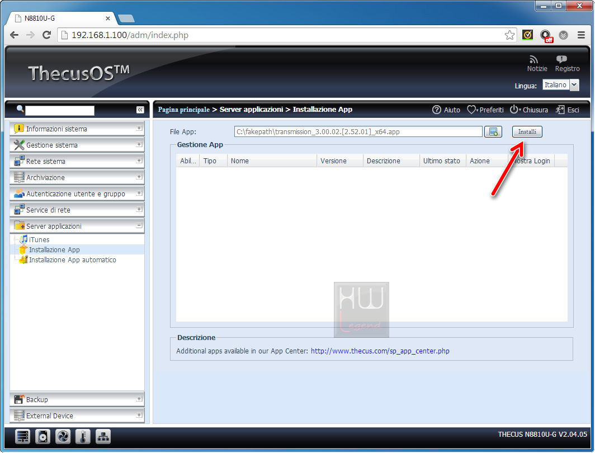Close the N8810U-G tab
The width and height of the screenshot is (595, 453).
pos(108,18)
